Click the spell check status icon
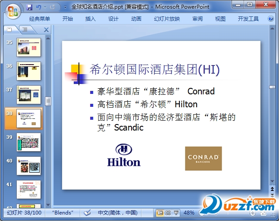 [87, 213]
